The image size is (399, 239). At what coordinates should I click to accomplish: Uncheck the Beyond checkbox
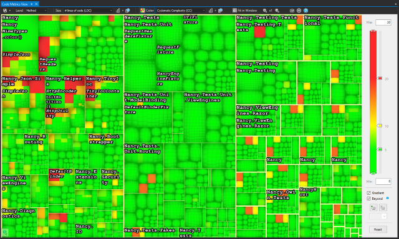point(368,199)
